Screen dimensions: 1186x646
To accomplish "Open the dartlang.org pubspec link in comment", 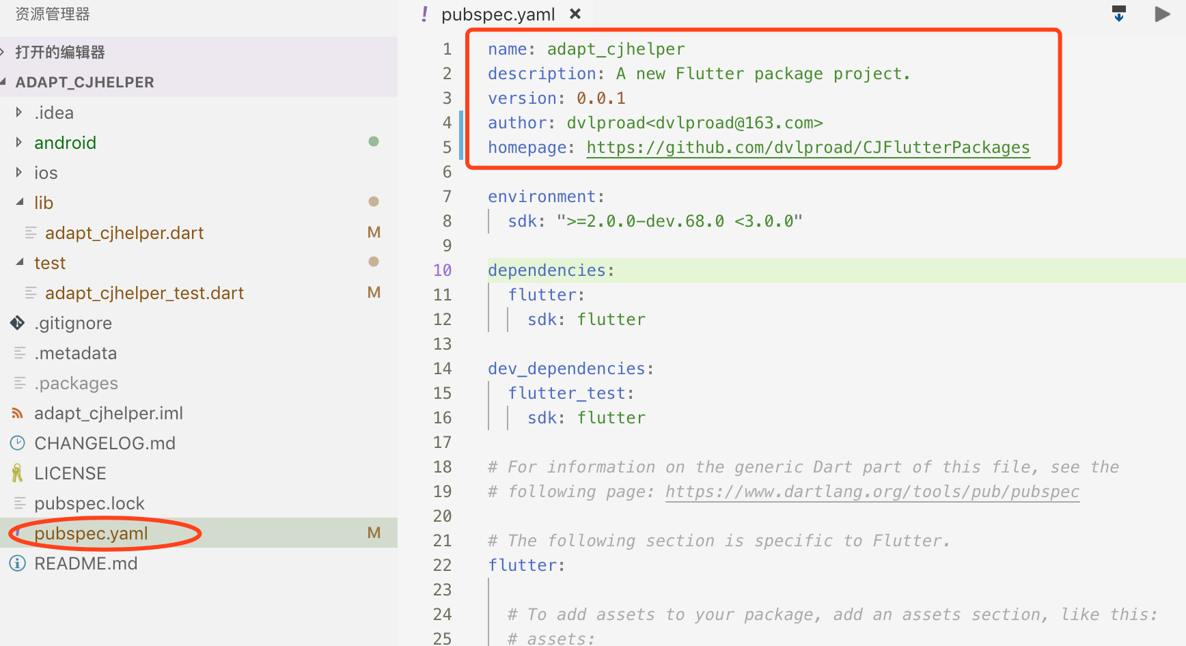I will click(872, 492).
